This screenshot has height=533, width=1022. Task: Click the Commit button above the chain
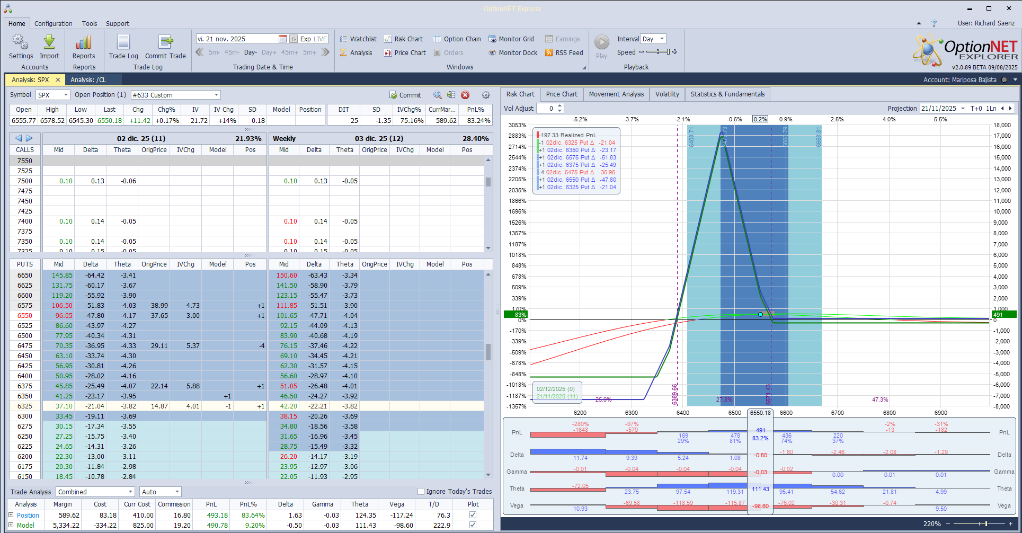click(405, 95)
